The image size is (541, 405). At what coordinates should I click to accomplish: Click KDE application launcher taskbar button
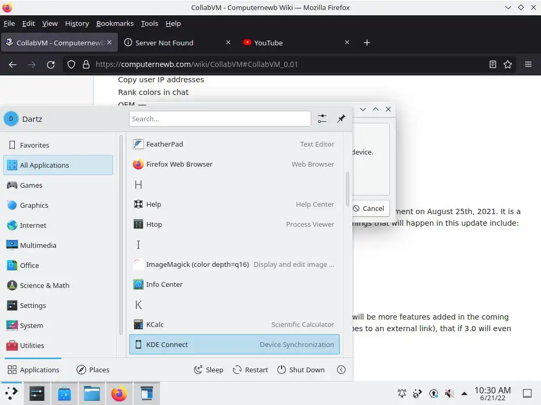[12, 393]
